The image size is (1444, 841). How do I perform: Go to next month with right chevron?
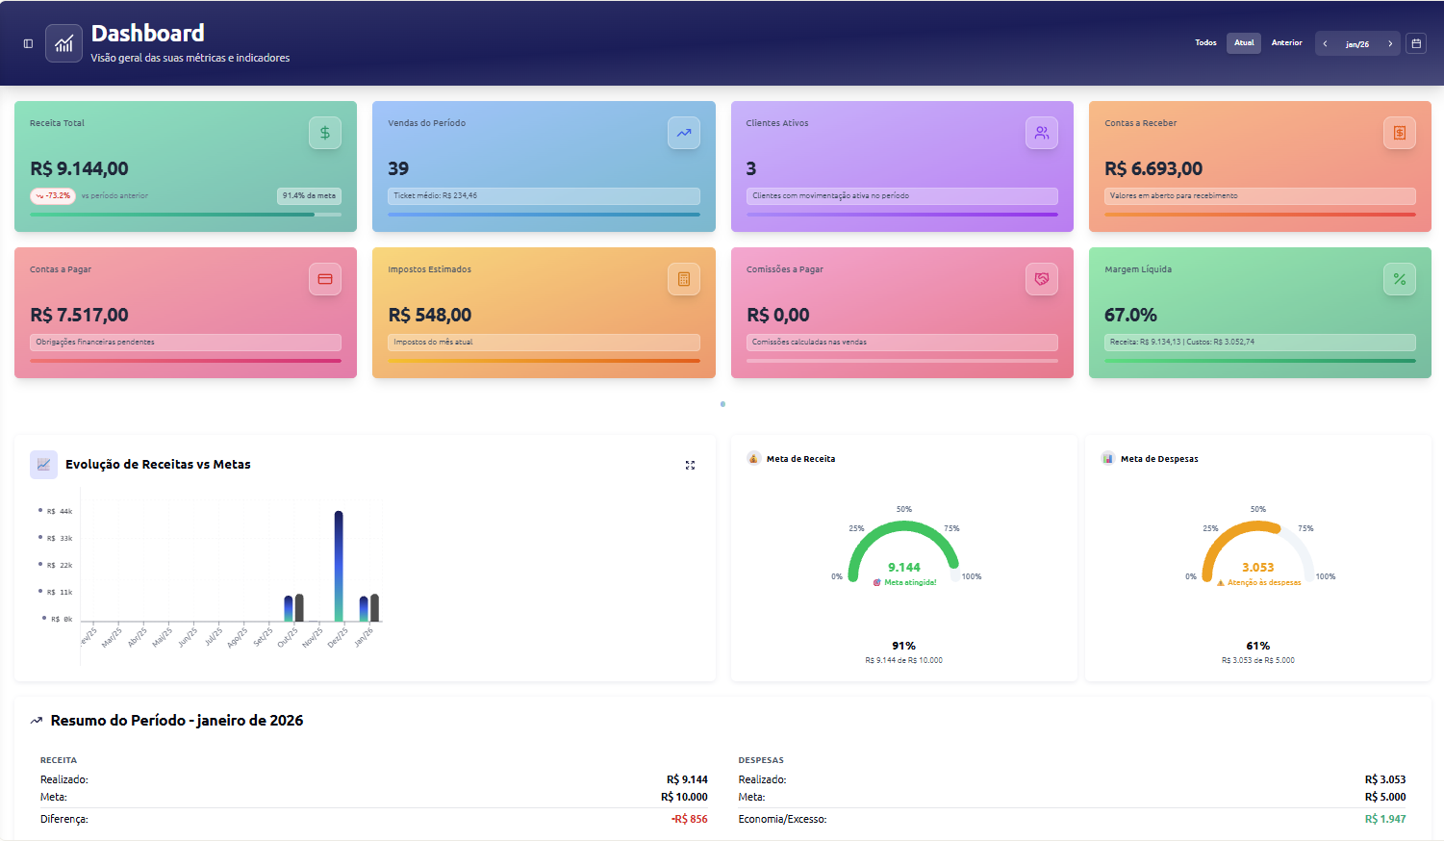(1390, 43)
